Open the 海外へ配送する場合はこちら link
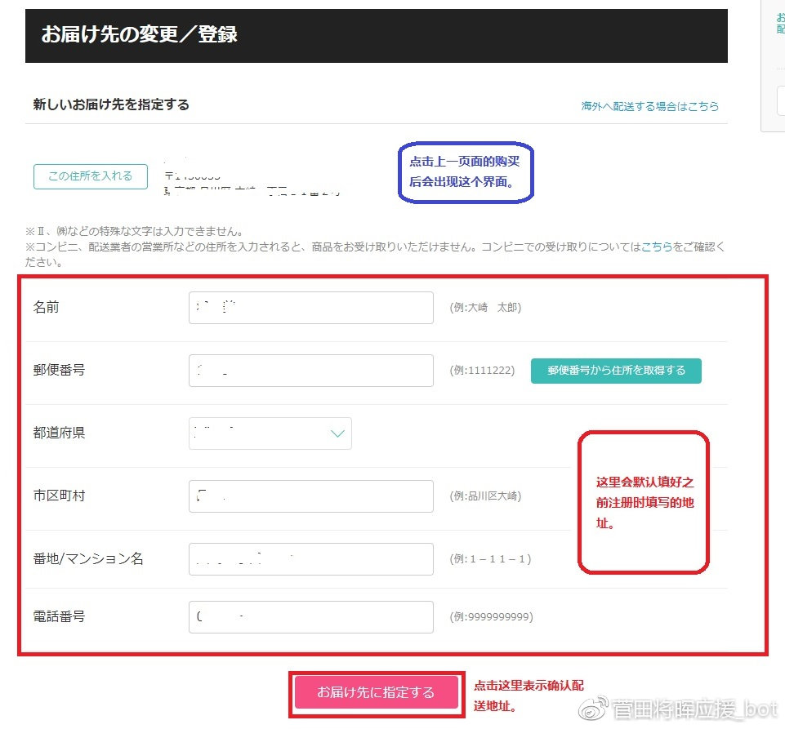This screenshot has width=785, height=729. (x=649, y=106)
